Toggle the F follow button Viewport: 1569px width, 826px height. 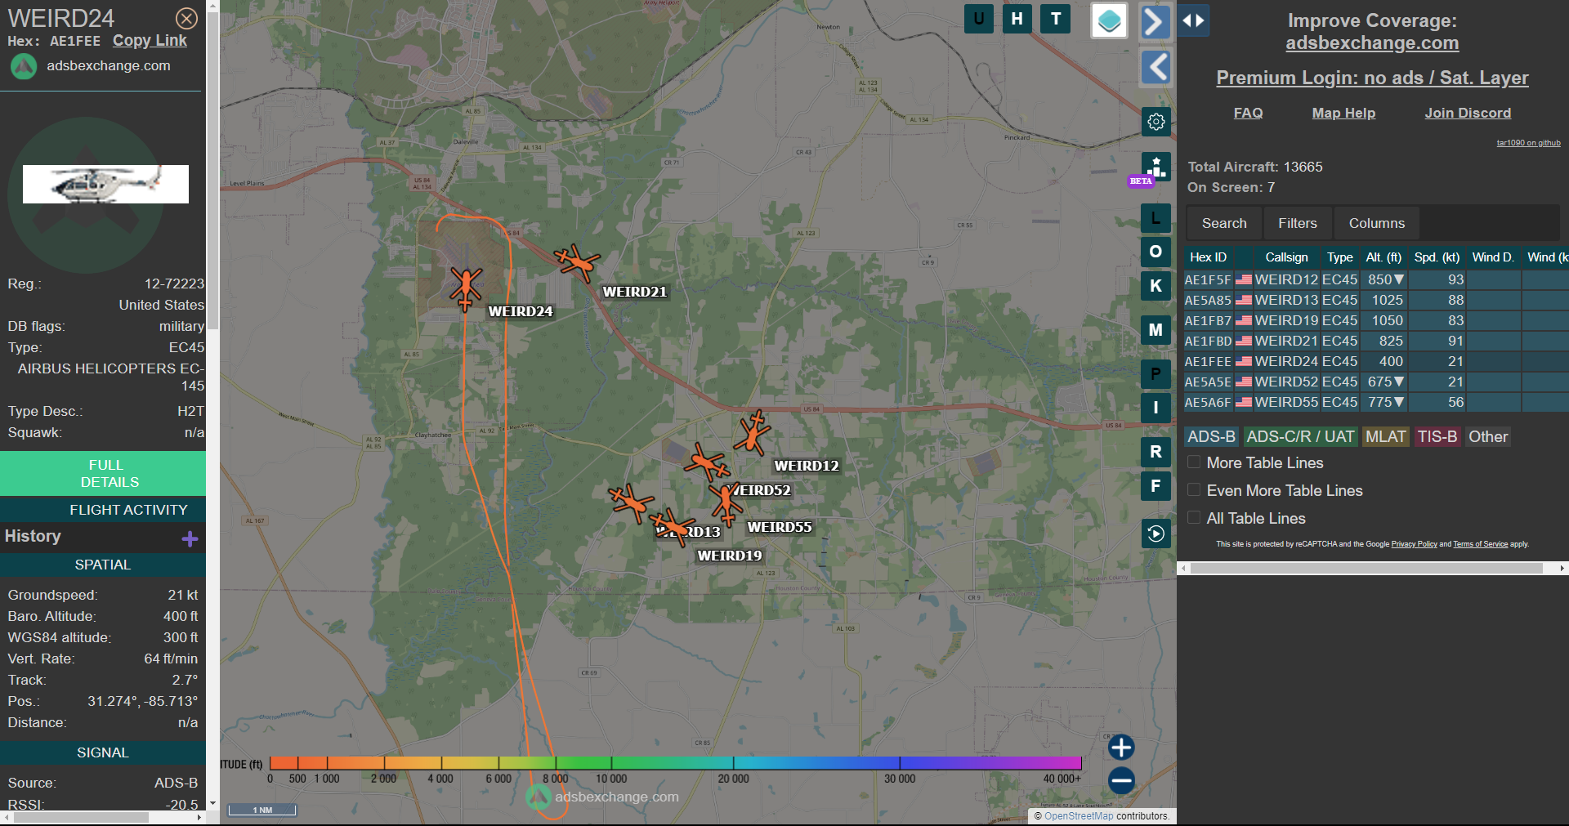[x=1156, y=486]
